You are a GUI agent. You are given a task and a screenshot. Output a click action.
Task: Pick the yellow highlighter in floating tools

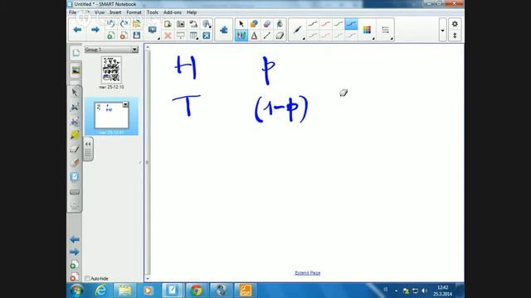pos(75,135)
